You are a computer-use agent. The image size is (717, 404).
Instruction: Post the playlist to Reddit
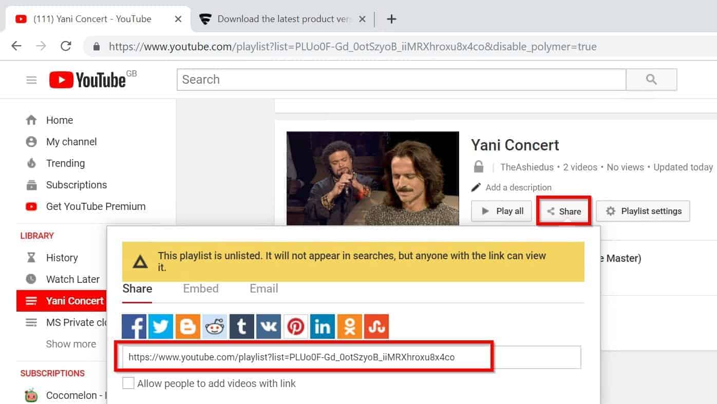tap(215, 326)
